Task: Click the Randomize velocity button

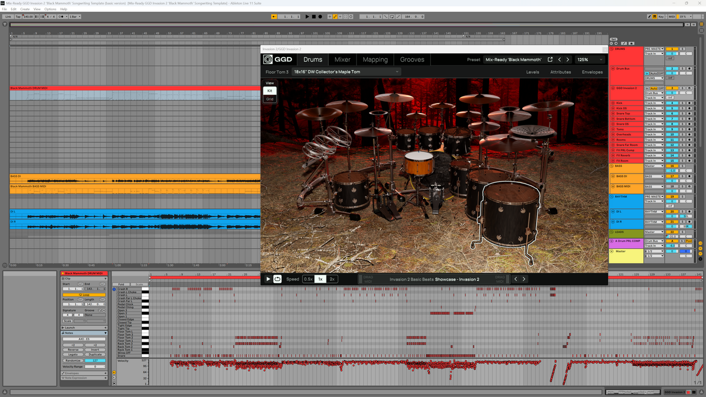Action: pos(74,361)
